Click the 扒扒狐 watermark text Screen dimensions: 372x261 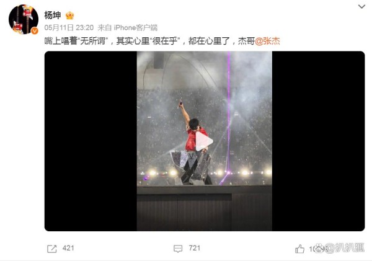[x=350, y=248]
